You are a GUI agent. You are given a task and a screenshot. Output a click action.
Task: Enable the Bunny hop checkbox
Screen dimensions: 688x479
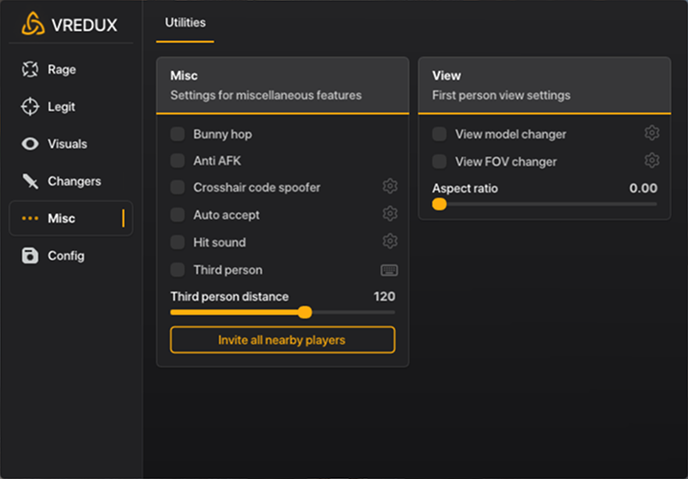pyautogui.click(x=178, y=134)
